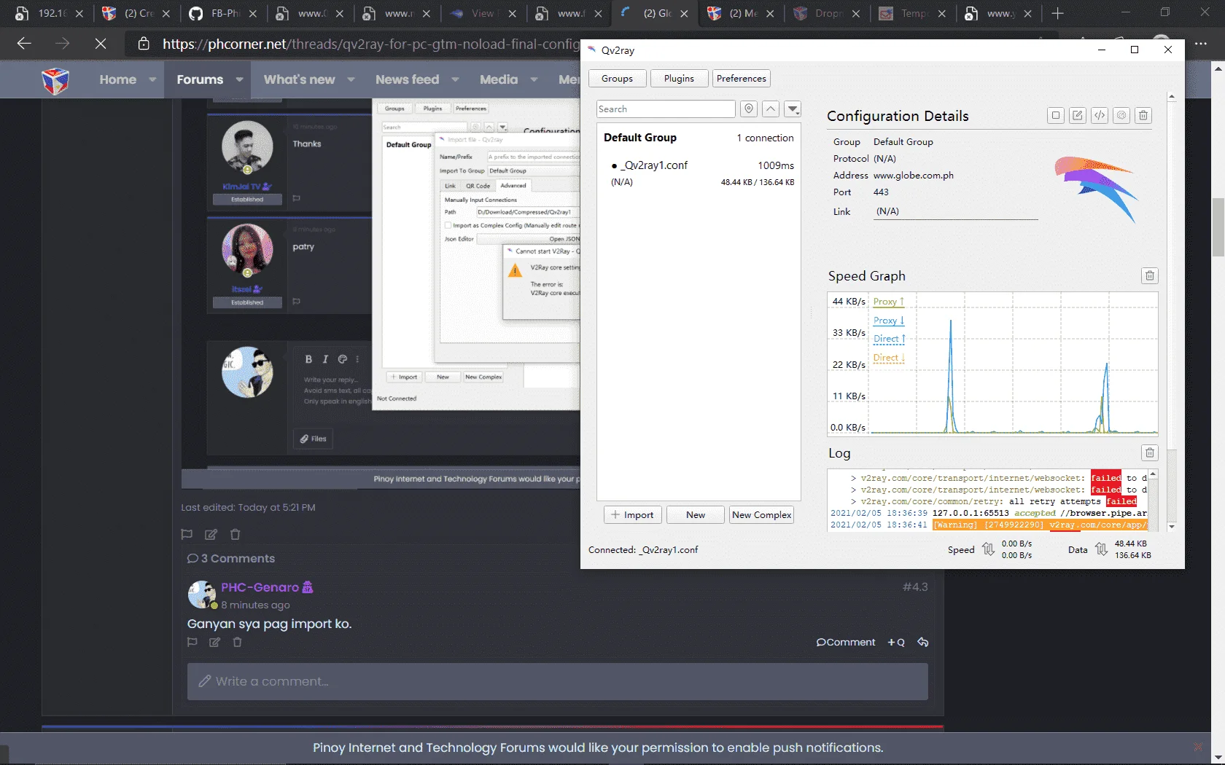The width and height of the screenshot is (1225, 765).
Task: Click the Direct download legend label
Action: pos(889,358)
